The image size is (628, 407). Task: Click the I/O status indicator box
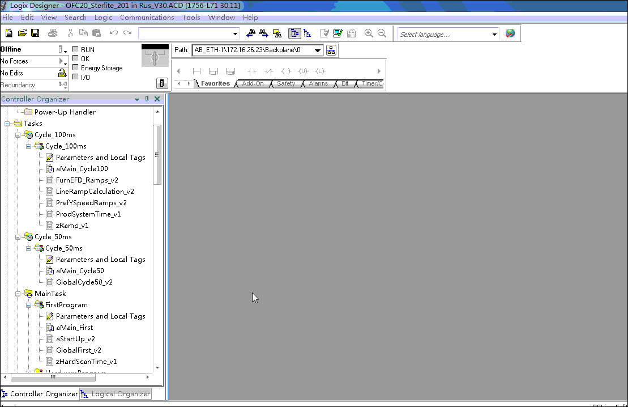(x=76, y=77)
